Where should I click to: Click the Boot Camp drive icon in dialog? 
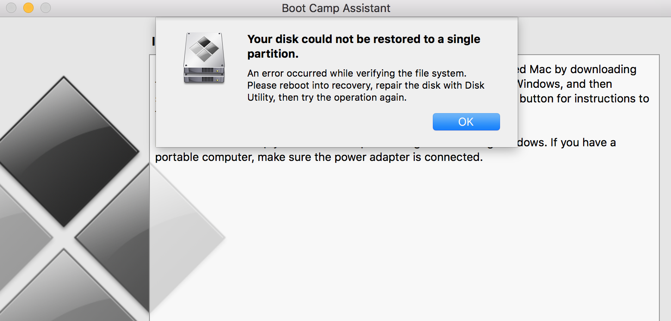pyautogui.click(x=204, y=58)
